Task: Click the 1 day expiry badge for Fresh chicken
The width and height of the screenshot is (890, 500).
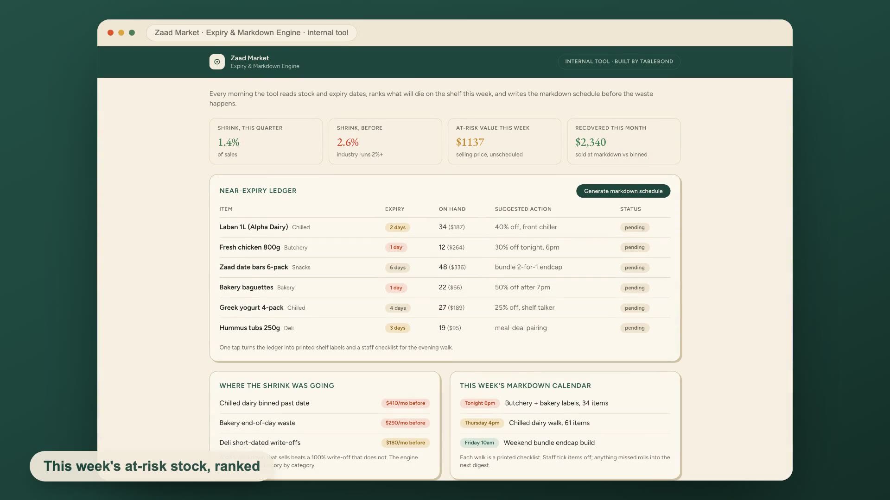Action: (396, 247)
